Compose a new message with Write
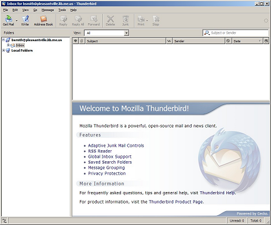Screen dimensions: 271x225 [25, 20]
